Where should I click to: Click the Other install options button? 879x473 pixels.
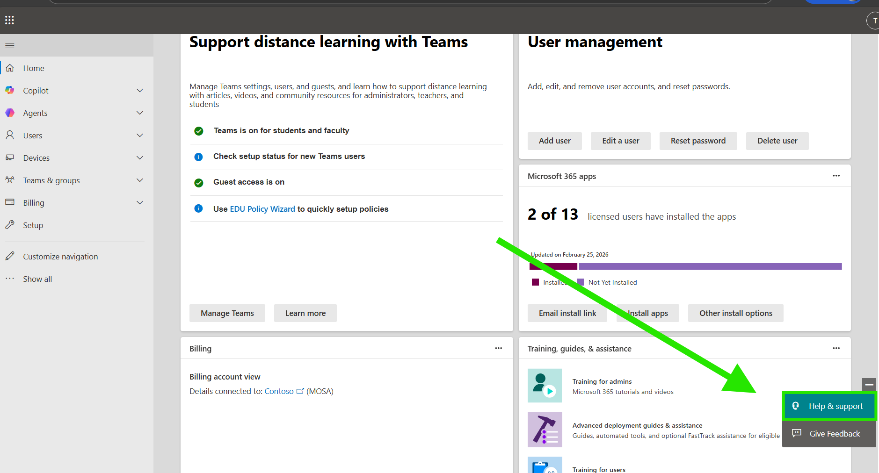tap(736, 313)
